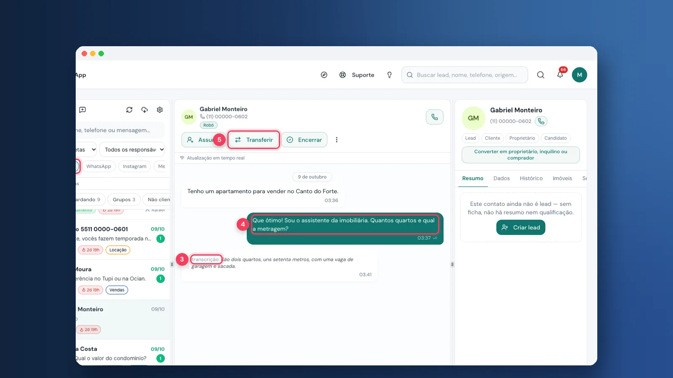673x378 pixels.
Task: Click the Robô badge under contact name
Action: tap(209, 125)
